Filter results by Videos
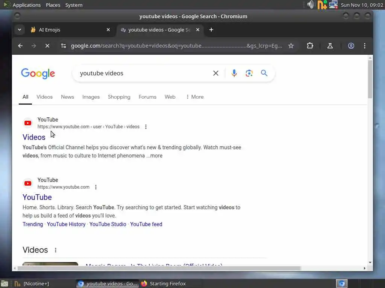 44,97
